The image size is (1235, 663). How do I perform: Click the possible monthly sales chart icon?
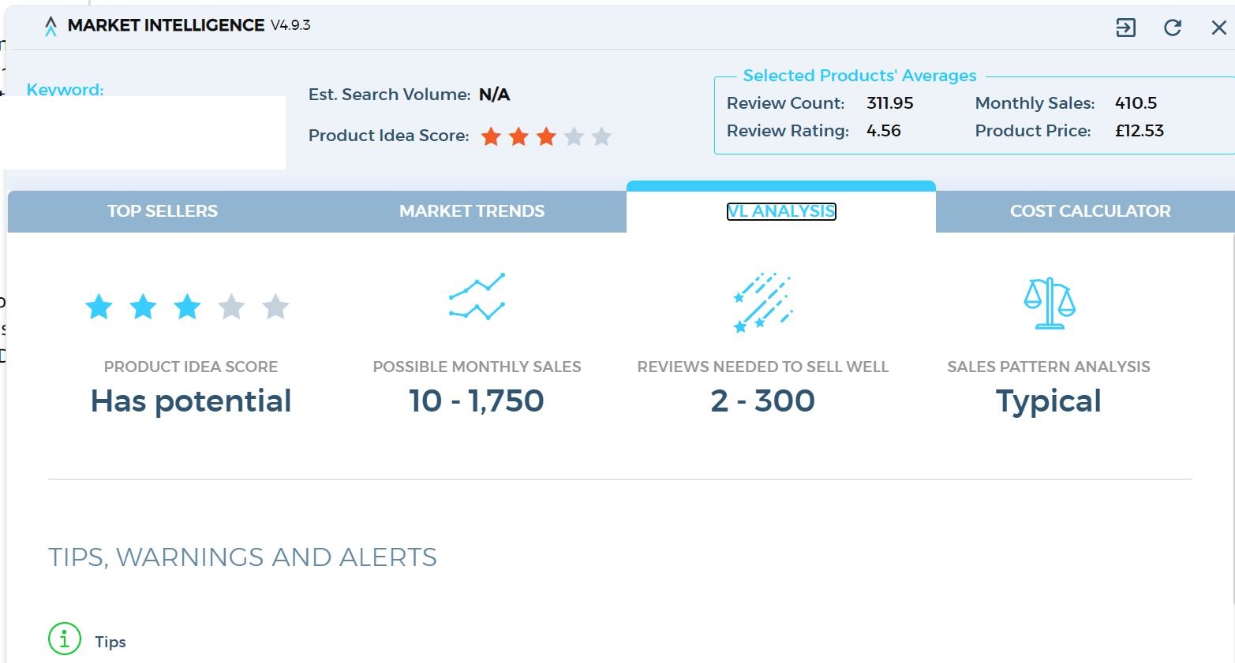477,296
